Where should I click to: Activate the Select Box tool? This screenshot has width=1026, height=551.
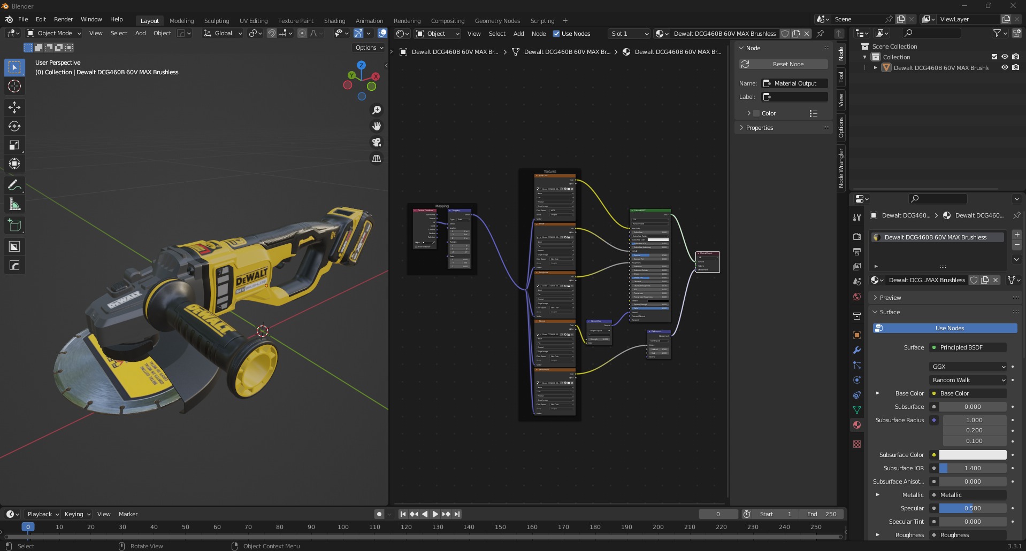coord(14,67)
